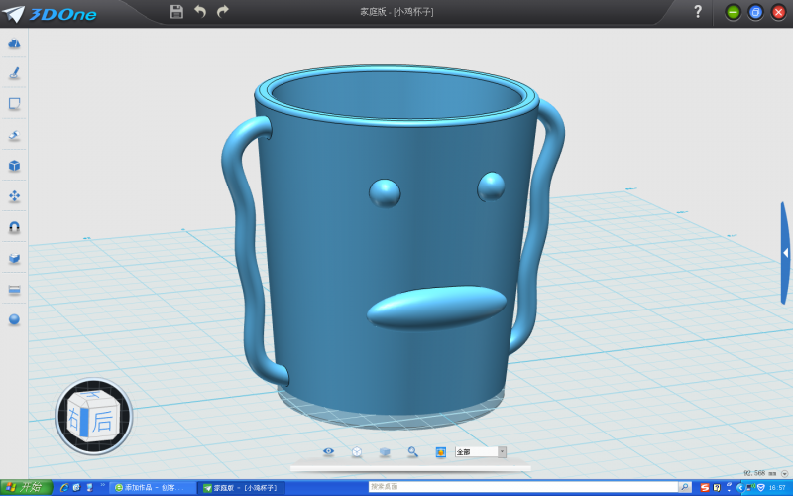Viewport: 793px width, 496px height.
Task: Open help with the question mark icon
Action: 698,11
